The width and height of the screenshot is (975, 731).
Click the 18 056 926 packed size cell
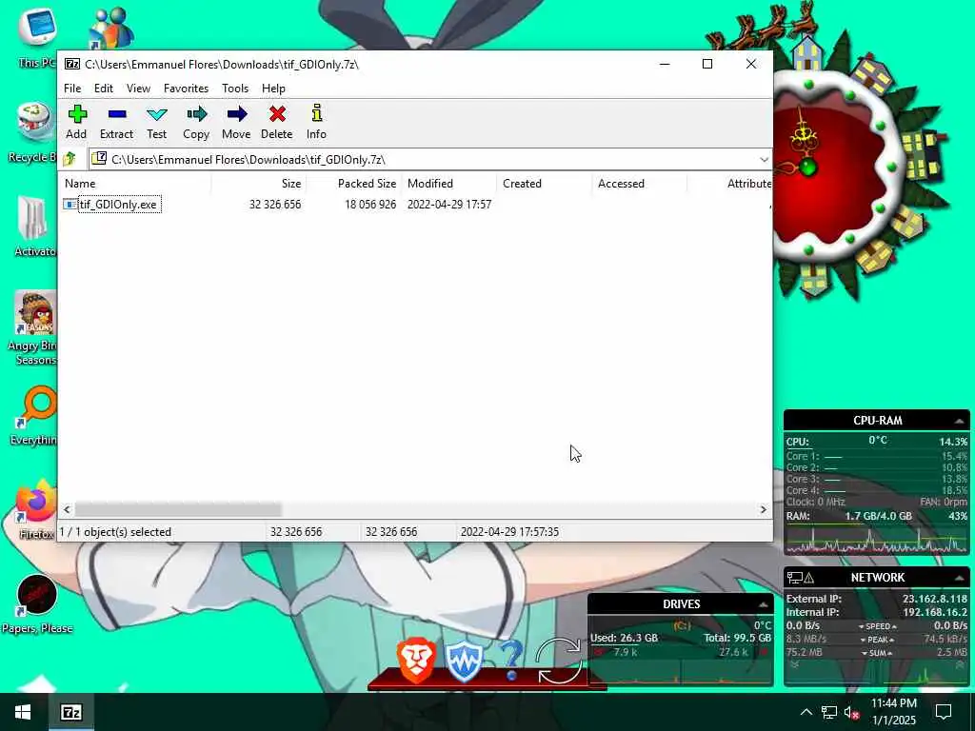(370, 205)
